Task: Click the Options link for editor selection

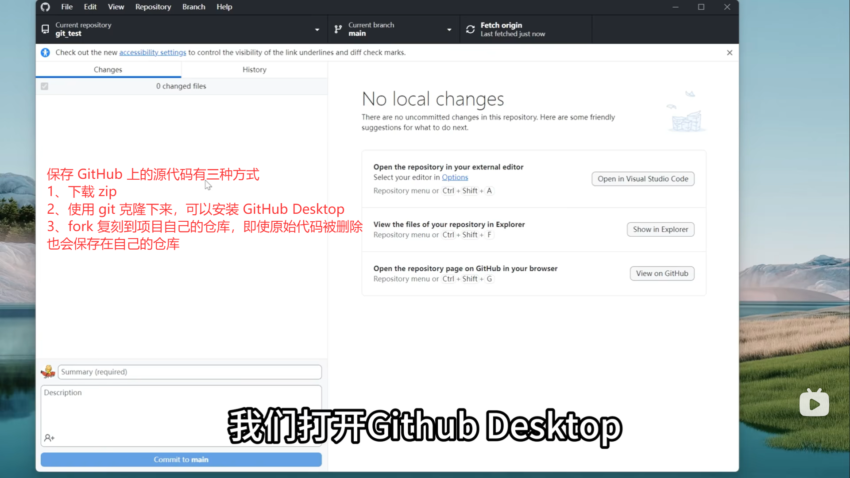Action: (455, 177)
